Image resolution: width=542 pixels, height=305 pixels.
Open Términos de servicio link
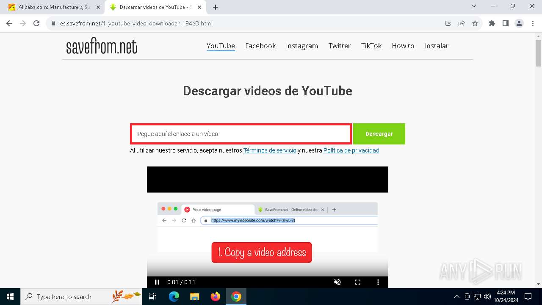(x=270, y=150)
